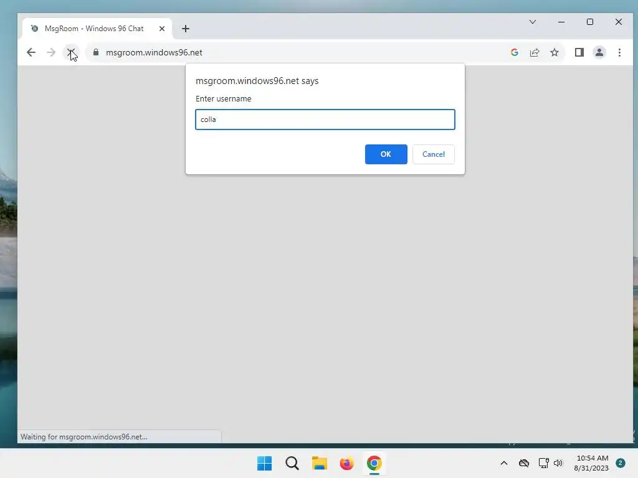638x478 pixels.
Task: Open Chrome side panel
Action: (x=579, y=52)
